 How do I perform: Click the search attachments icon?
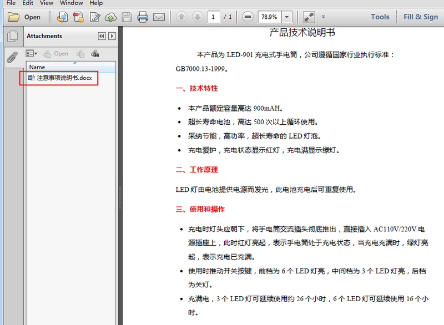[95, 53]
